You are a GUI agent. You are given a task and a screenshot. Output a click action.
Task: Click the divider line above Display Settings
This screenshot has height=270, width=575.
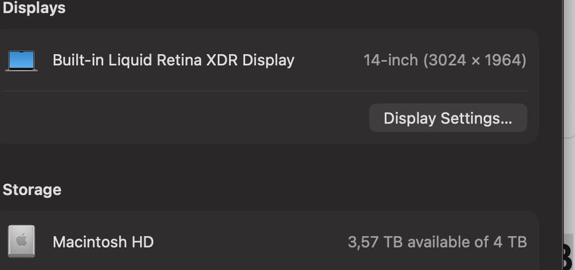[x=264, y=91]
